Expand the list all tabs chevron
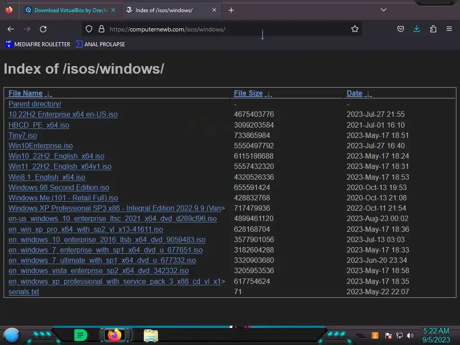Viewport: 460px width, 345px height. pyautogui.click(x=384, y=10)
